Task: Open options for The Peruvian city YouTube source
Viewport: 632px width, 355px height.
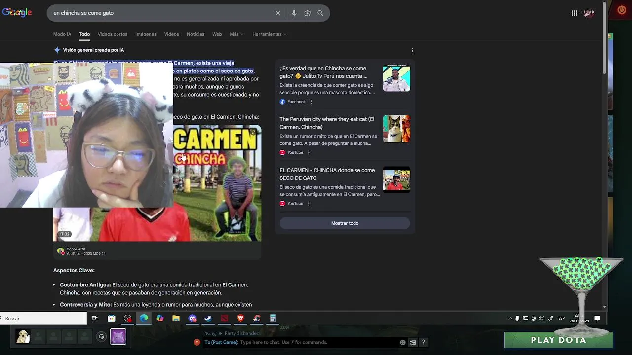Action: 309,152
